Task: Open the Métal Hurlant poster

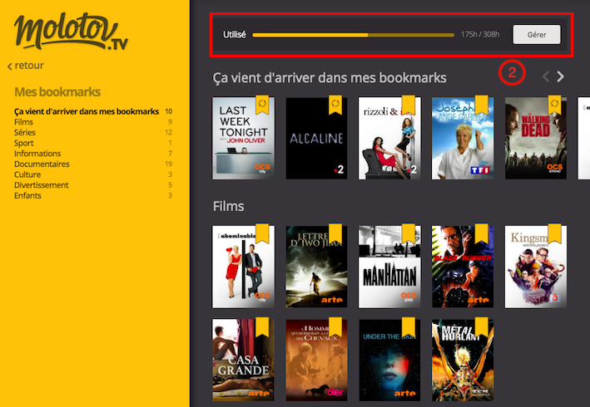Action: [463, 360]
